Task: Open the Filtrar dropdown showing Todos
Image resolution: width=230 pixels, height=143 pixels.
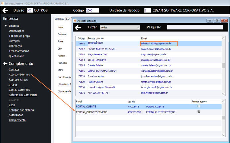Action: coord(120,28)
